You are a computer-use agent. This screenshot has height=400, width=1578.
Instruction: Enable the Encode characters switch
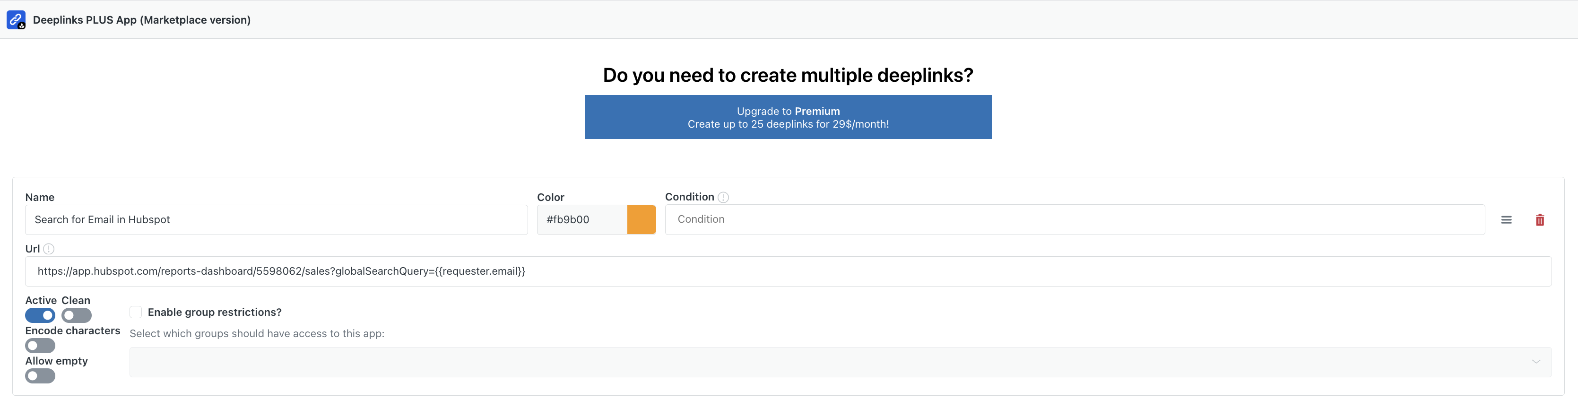pyautogui.click(x=41, y=346)
